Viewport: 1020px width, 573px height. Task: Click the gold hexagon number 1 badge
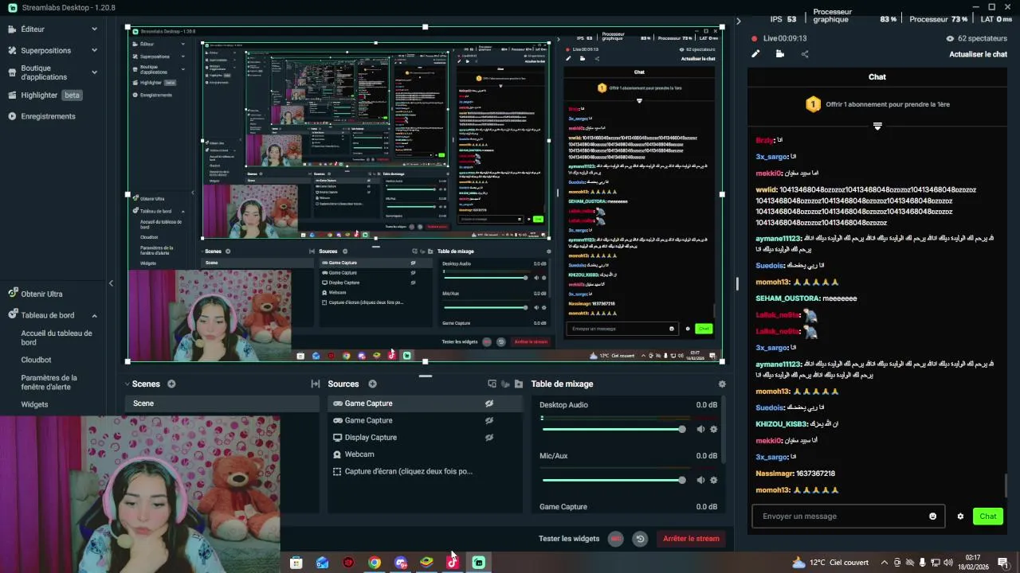point(813,104)
